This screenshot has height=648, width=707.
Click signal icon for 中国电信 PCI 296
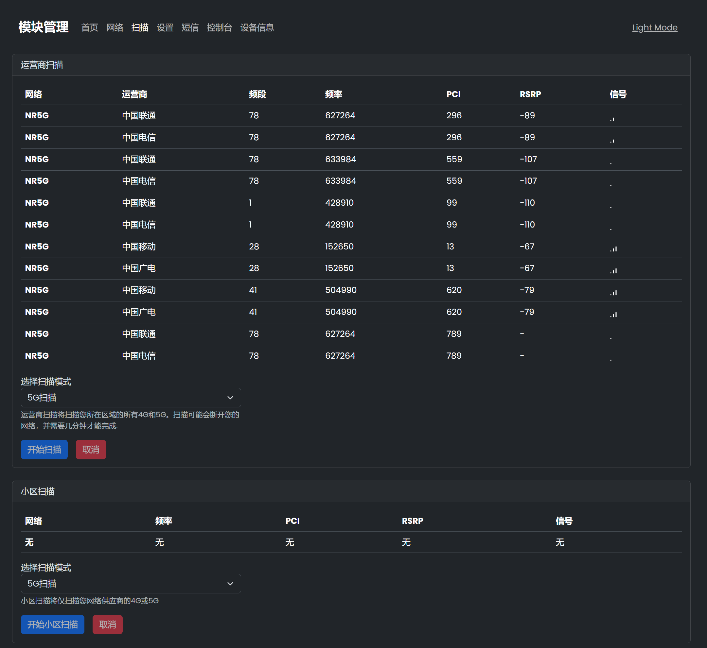tap(612, 140)
